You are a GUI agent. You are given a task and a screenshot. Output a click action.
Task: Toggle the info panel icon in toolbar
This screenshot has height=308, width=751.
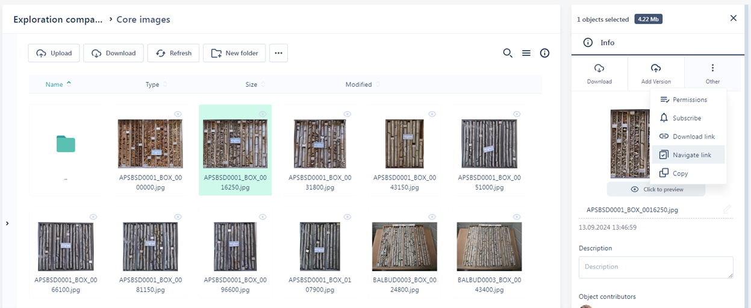tap(544, 53)
